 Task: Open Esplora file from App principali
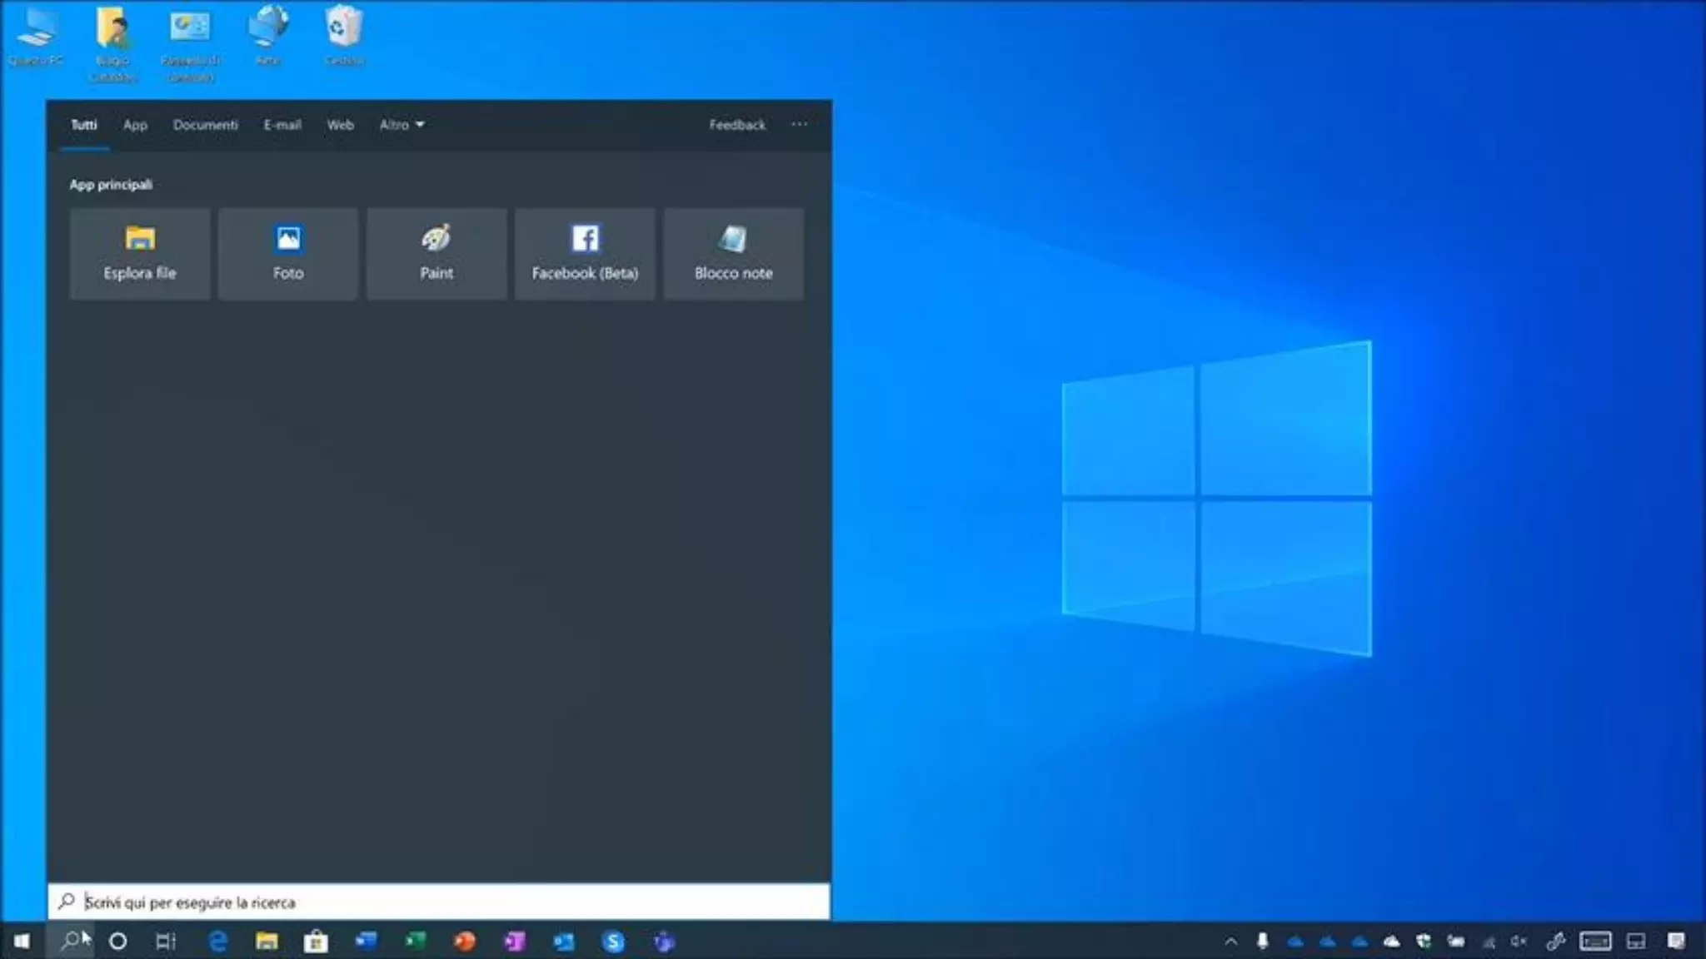click(140, 253)
